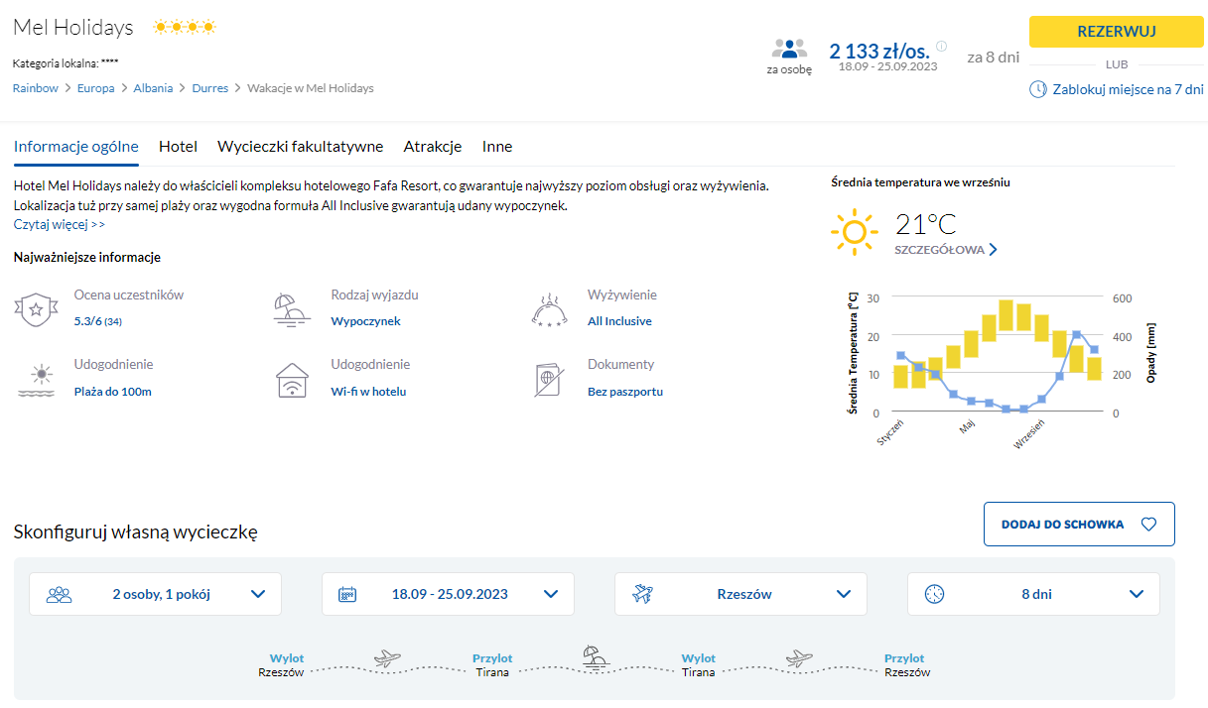Click the Ocena uczestników star badge icon
The width and height of the screenshot is (1208, 708).
(x=36, y=309)
